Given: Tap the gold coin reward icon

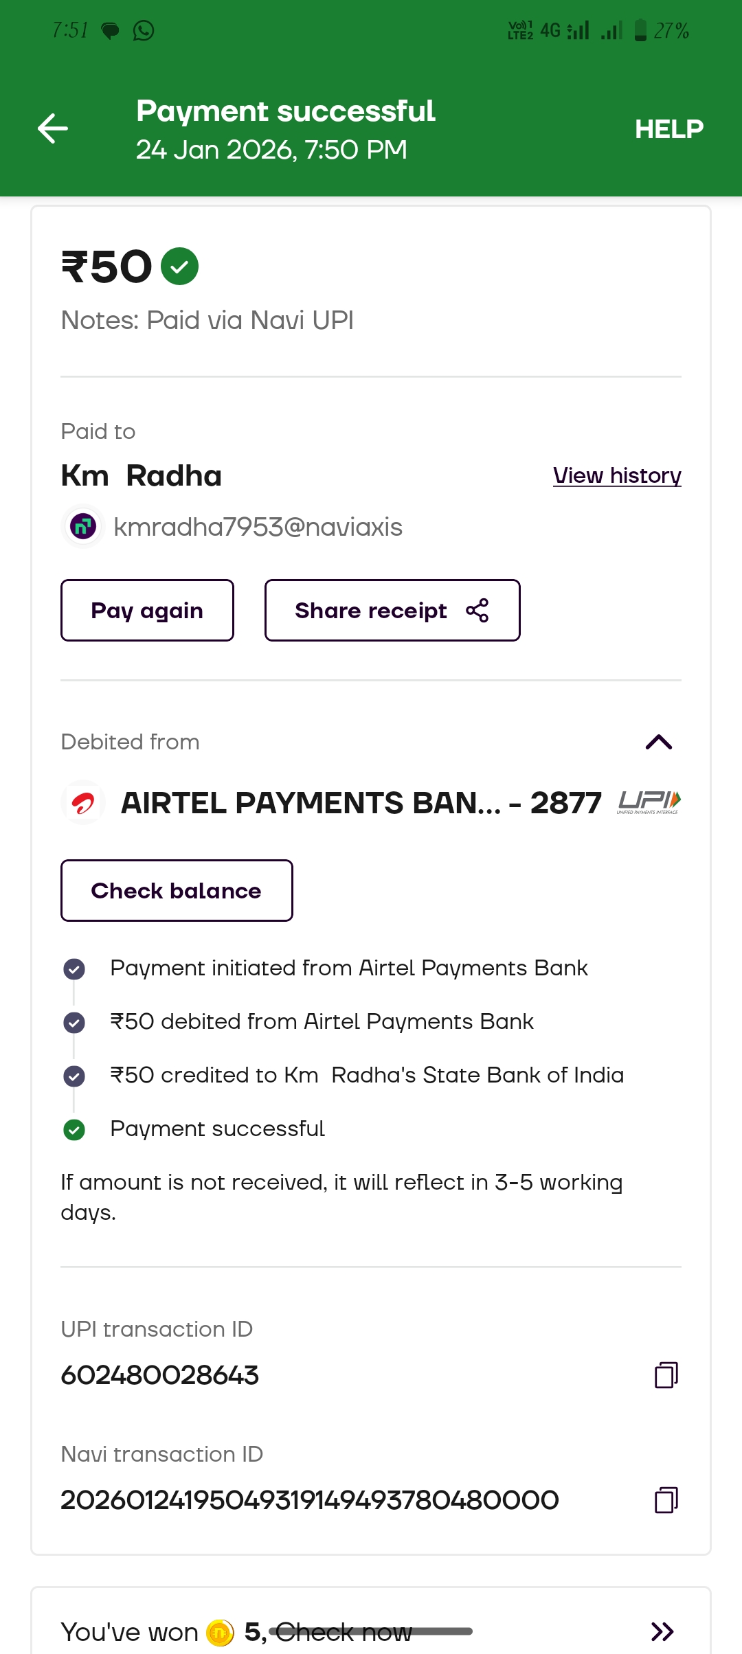Looking at the screenshot, I should click(220, 1632).
